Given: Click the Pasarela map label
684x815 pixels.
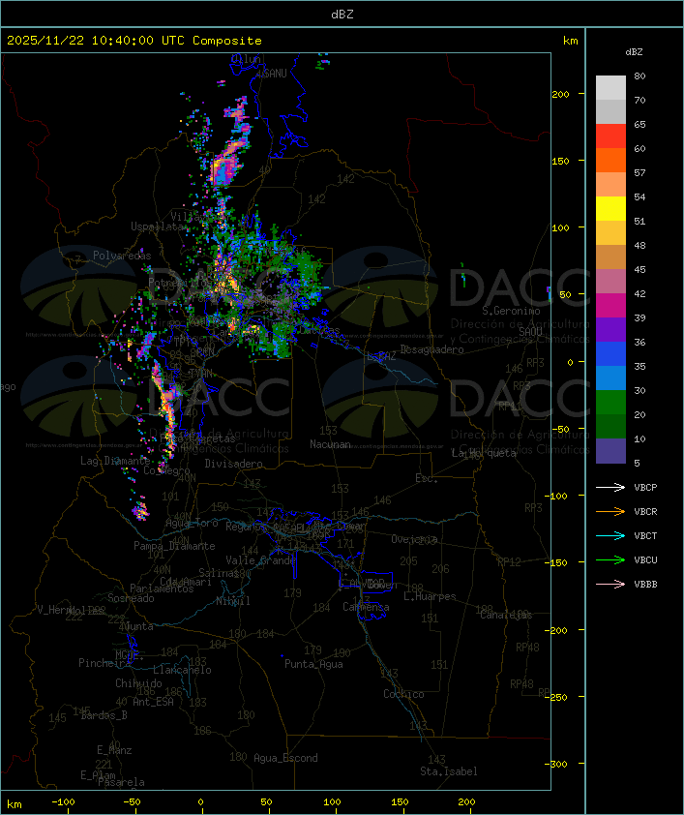Looking at the screenshot, I should coord(122,782).
